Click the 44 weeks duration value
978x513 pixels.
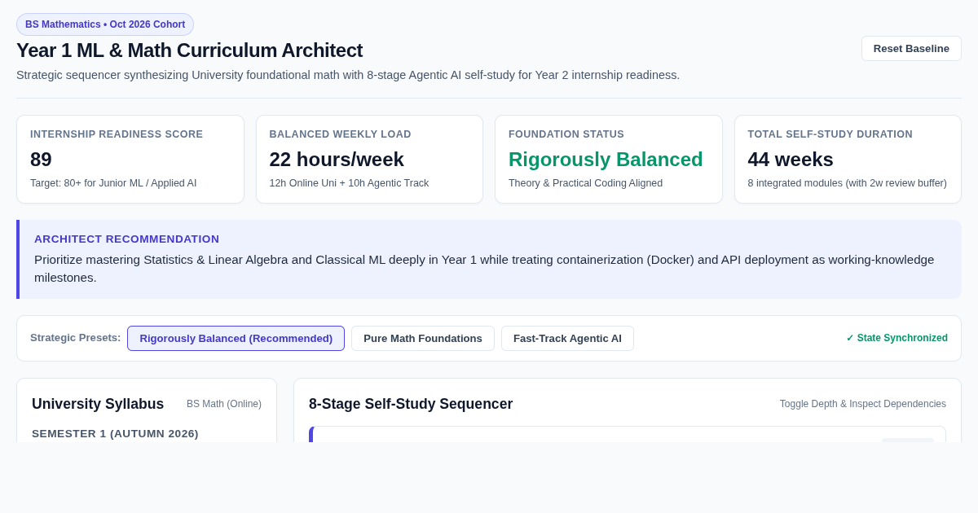791,159
